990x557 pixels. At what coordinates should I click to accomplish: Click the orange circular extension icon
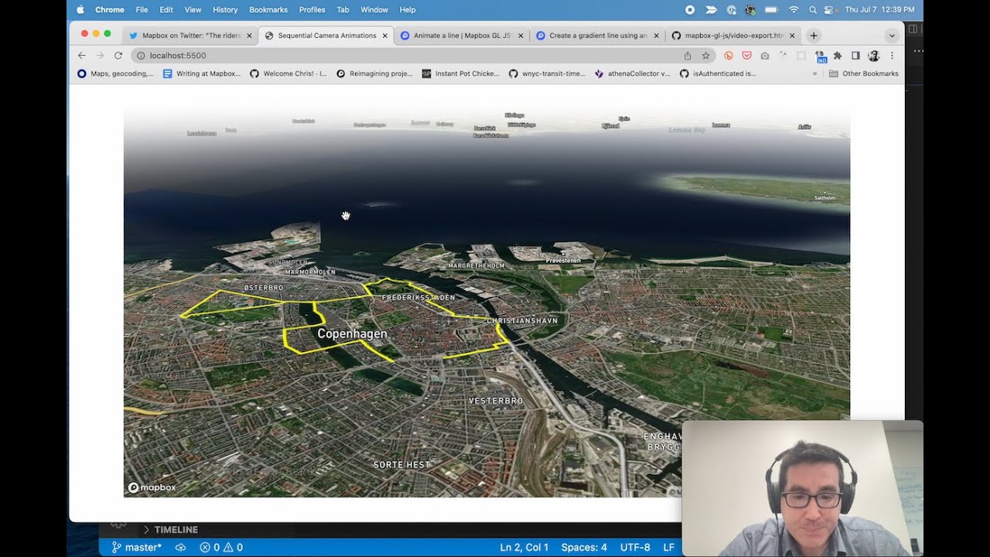[x=729, y=56]
